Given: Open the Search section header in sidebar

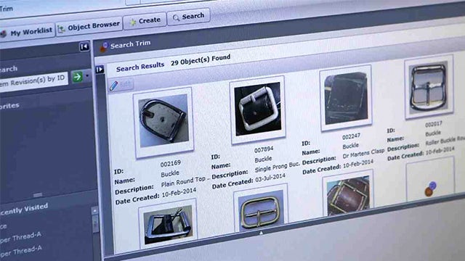Looking at the screenshot, I should pyautogui.click(x=9, y=70).
